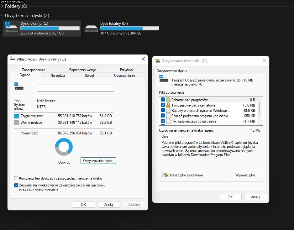Click the drive label text field
This screenshot has height=230, width=294.
pos(75,88)
